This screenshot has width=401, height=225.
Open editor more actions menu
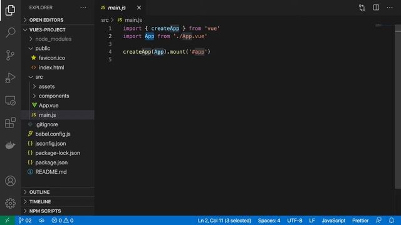(x=390, y=7)
